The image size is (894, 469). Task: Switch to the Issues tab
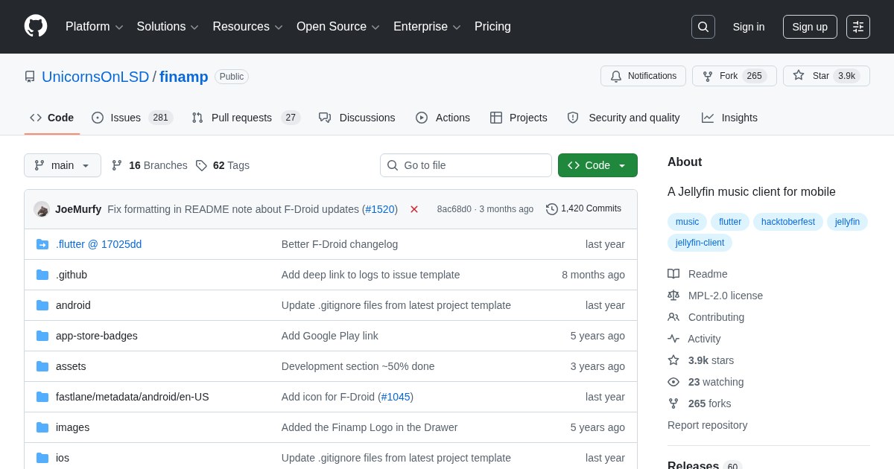click(x=132, y=118)
